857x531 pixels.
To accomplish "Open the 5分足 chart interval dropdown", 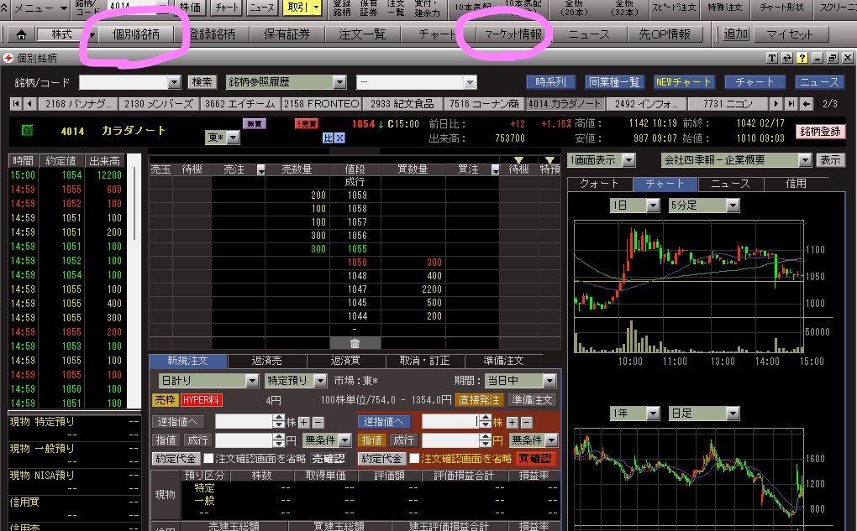I will (705, 206).
